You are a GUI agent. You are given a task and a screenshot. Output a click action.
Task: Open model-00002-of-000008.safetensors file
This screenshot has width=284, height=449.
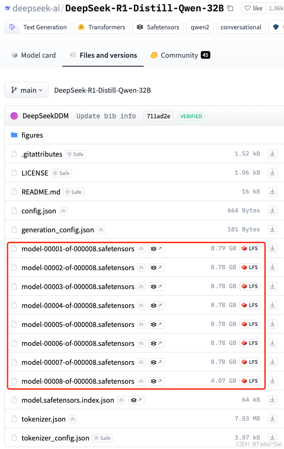[x=78, y=268]
